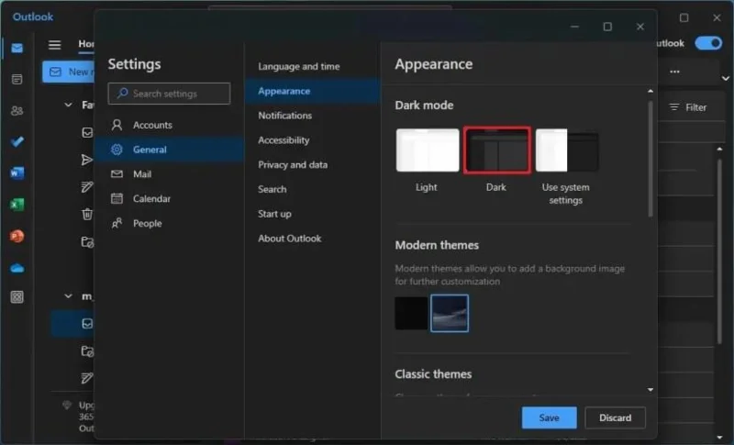Open Language and time settings

tap(313, 66)
